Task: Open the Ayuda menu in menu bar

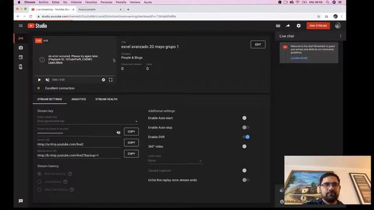Action: click(x=148, y=2)
